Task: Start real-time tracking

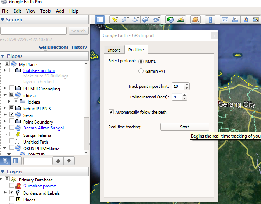Action: 184,127
